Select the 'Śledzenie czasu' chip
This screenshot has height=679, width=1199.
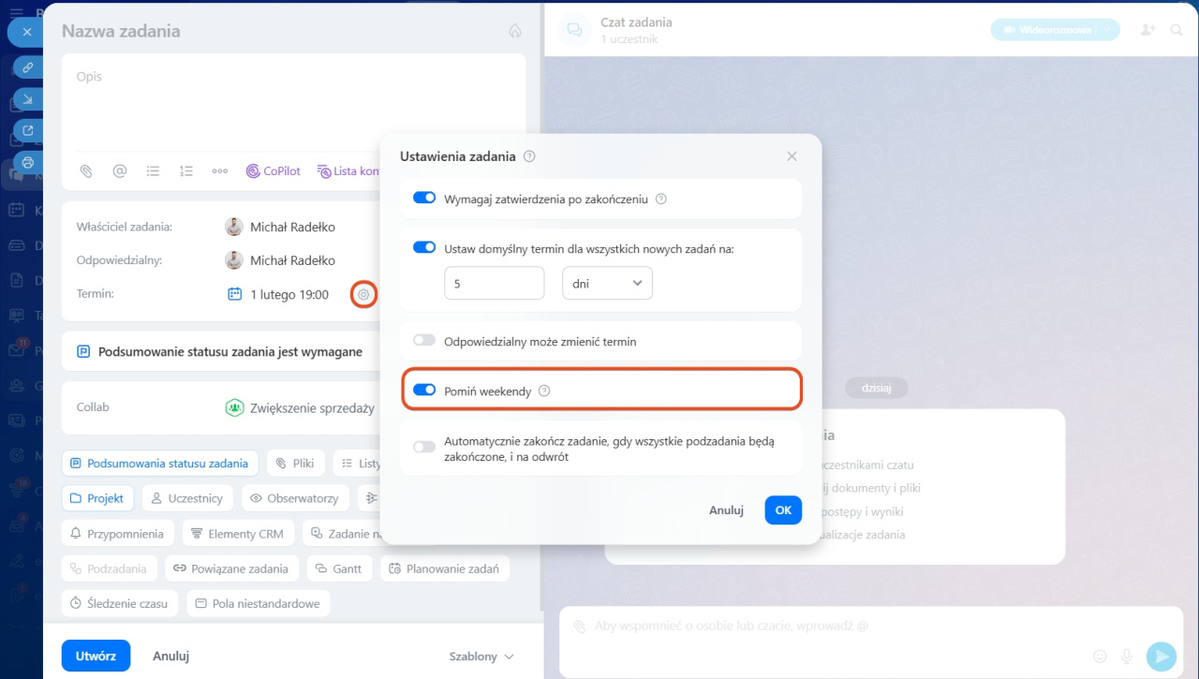tap(121, 603)
